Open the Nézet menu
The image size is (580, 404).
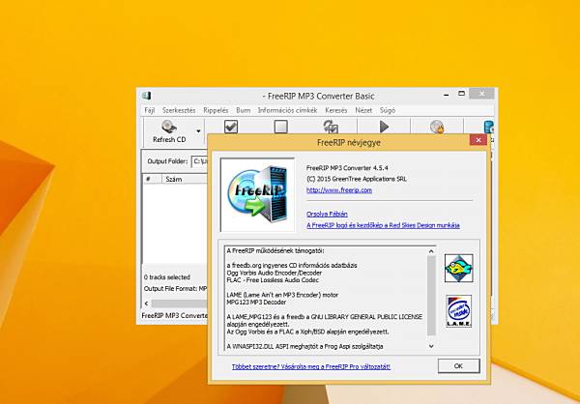[363, 110]
